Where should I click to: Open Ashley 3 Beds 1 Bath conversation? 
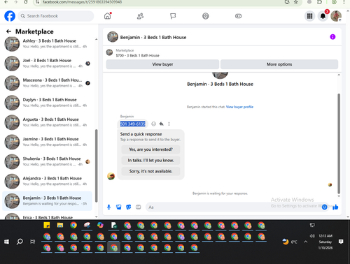[48, 43]
